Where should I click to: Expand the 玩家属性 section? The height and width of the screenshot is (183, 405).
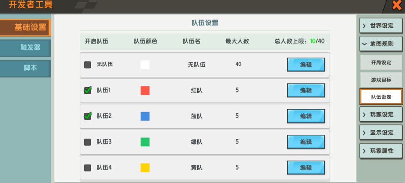pos(381,151)
